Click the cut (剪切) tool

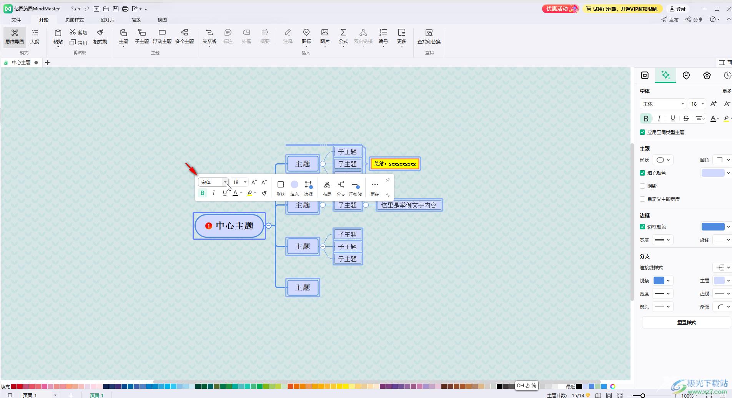click(x=78, y=32)
